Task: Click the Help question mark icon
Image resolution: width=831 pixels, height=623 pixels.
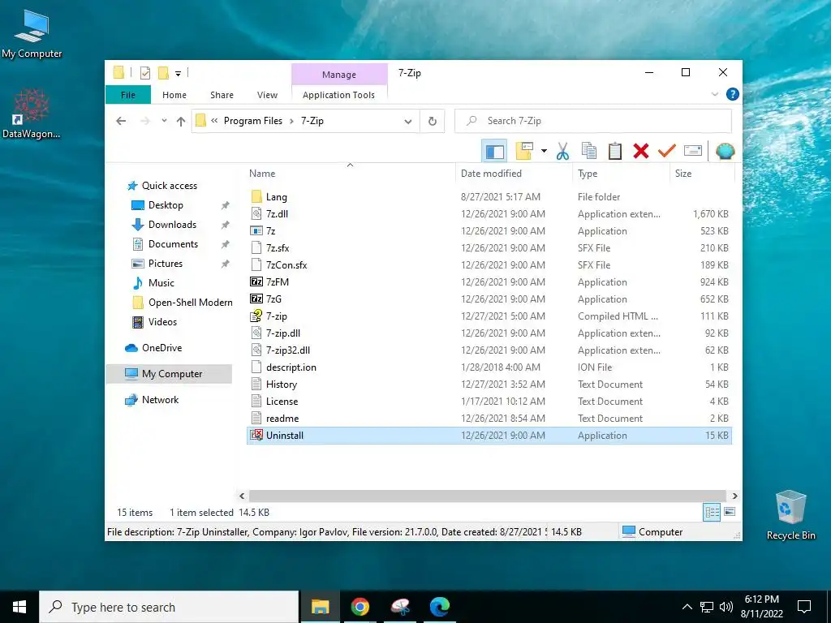Action: tap(733, 94)
